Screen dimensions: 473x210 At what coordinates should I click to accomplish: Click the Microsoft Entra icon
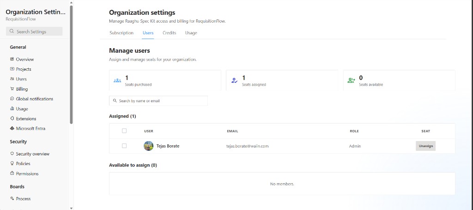pyautogui.click(x=12, y=129)
